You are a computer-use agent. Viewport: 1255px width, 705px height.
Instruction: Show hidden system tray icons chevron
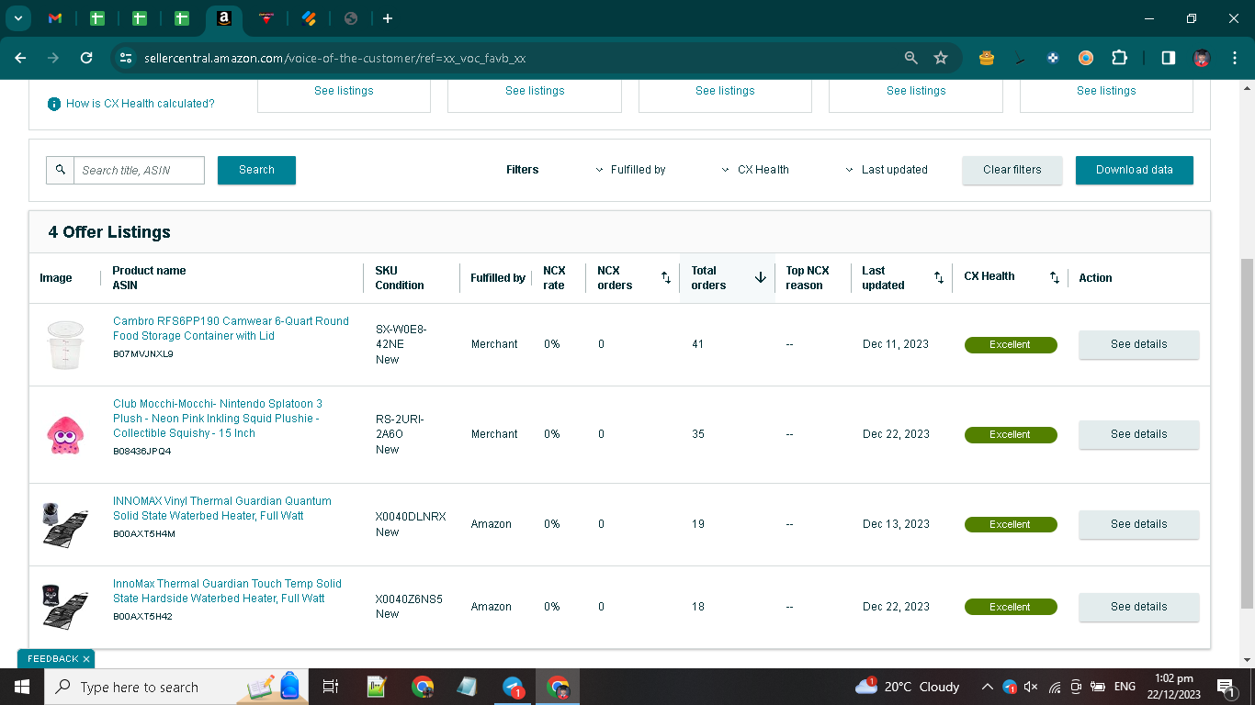point(987,687)
